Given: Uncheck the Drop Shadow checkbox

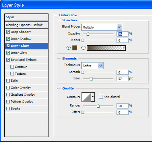Looking at the screenshot, I should coord(8,32).
